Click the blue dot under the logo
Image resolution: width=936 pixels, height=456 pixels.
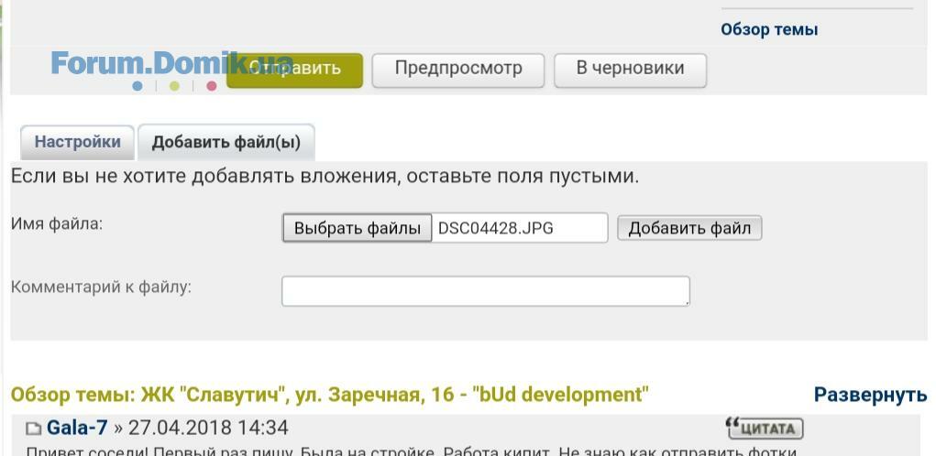(138, 86)
